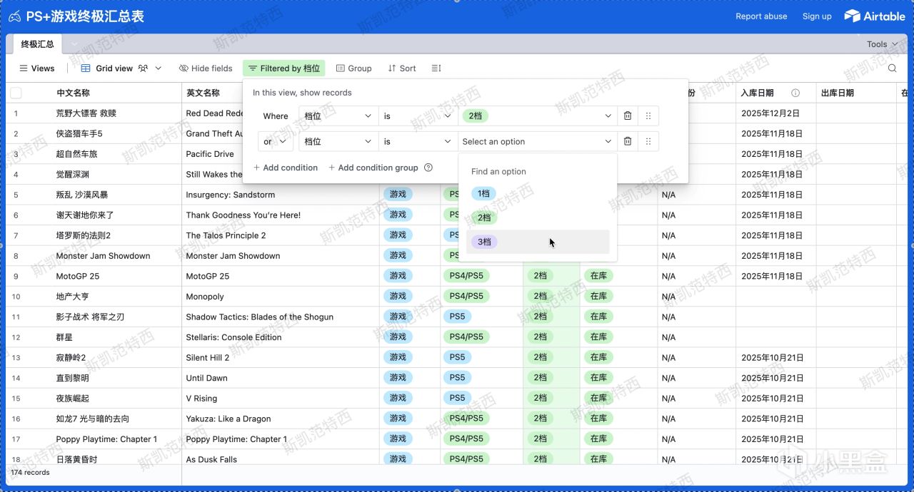Click the 游戏 tag in Silent Hill 2 row
The image size is (914, 492).
[398, 357]
